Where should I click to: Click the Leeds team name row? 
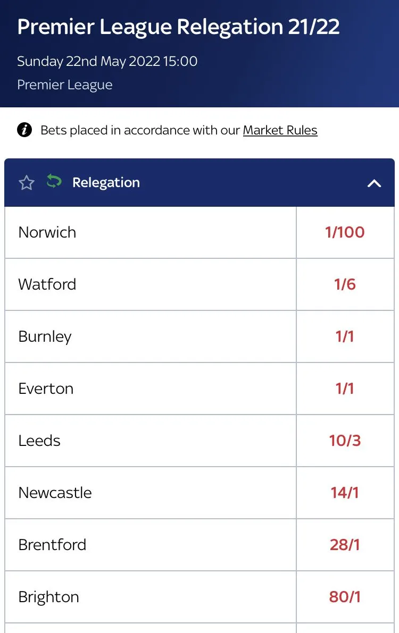click(39, 441)
